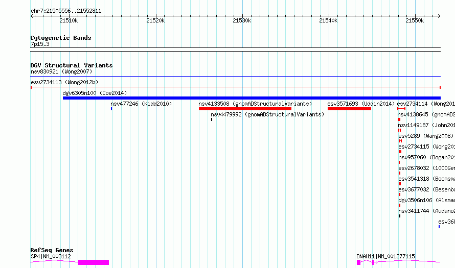Click the first magenta DNAH11 exon block

click(x=359, y=262)
